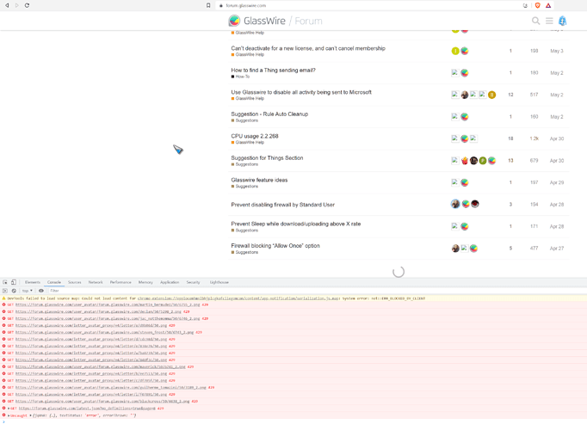
Task: Click reply count 18 in CPU usage row
Action: pos(510,138)
